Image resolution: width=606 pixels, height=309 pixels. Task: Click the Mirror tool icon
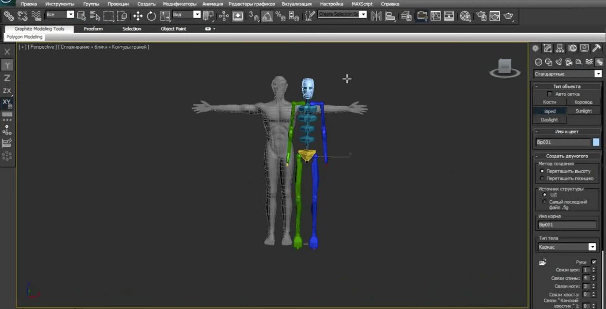click(x=376, y=16)
